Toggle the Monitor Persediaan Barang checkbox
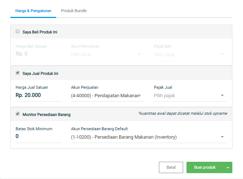 tap(18, 114)
